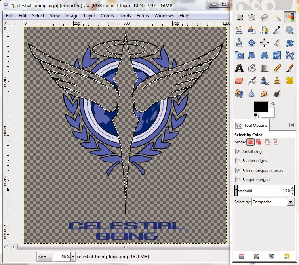Select the Free Select lasso tool
This screenshot has width=299, height=265.
[265, 17]
